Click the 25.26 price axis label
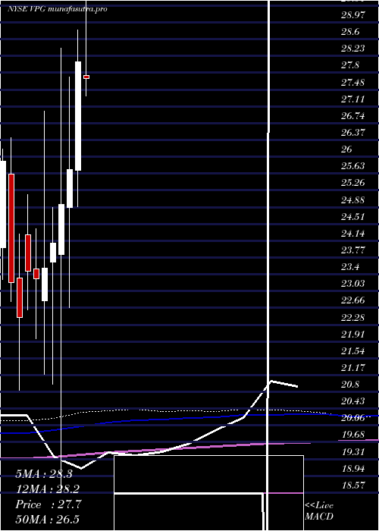 (352, 183)
